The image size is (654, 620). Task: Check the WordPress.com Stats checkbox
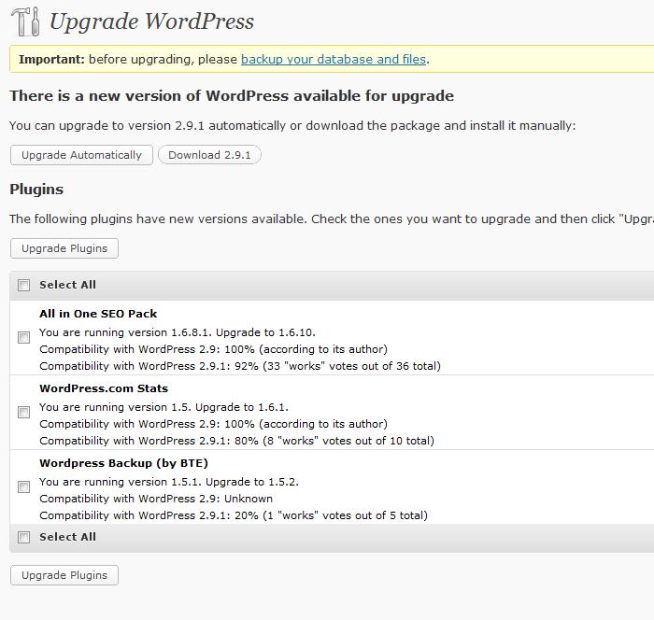23,412
